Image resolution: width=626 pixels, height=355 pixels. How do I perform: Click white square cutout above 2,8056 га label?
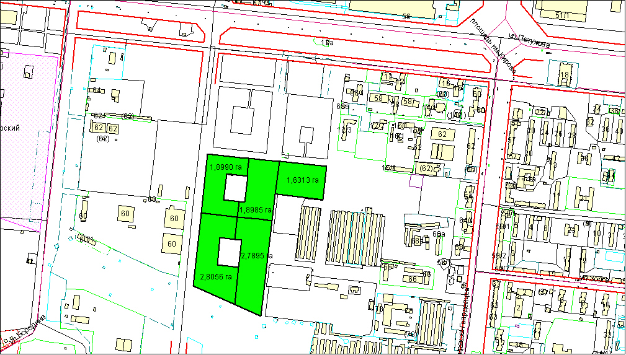[x=228, y=252]
